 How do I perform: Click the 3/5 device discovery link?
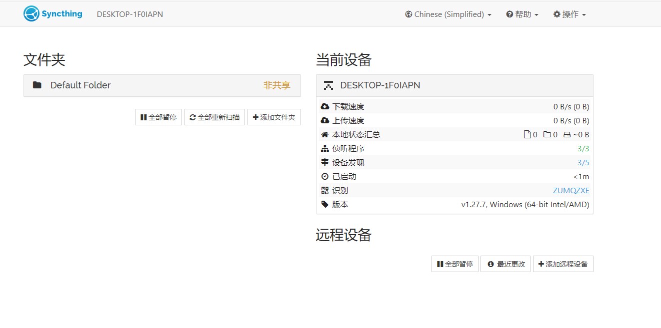pos(583,162)
